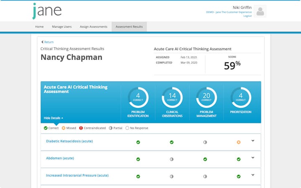Click the back arrow icon beside Return
This screenshot has width=301, height=188.
click(42, 42)
